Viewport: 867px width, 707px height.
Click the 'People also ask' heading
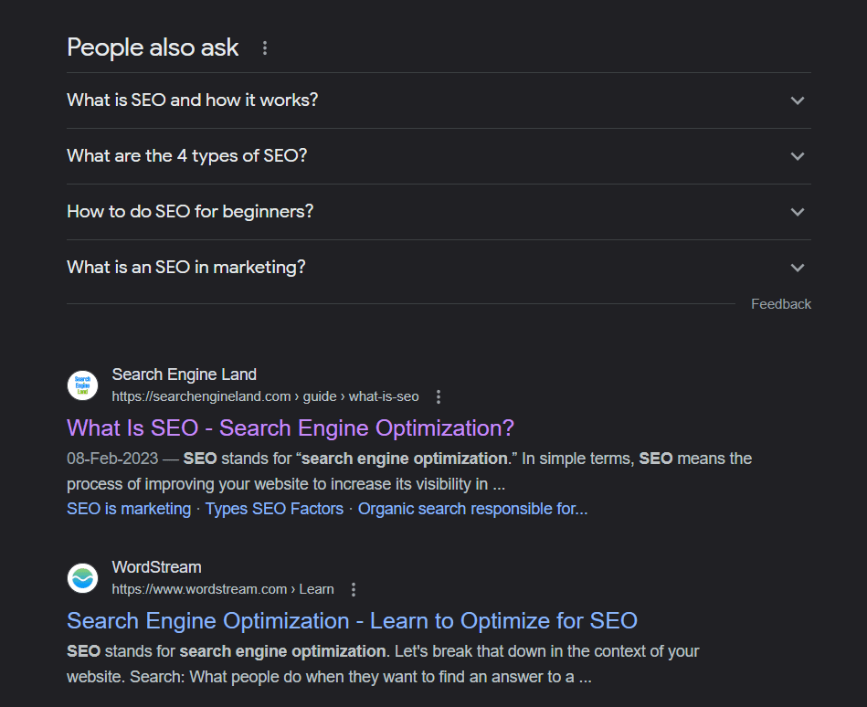(x=153, y=47)
